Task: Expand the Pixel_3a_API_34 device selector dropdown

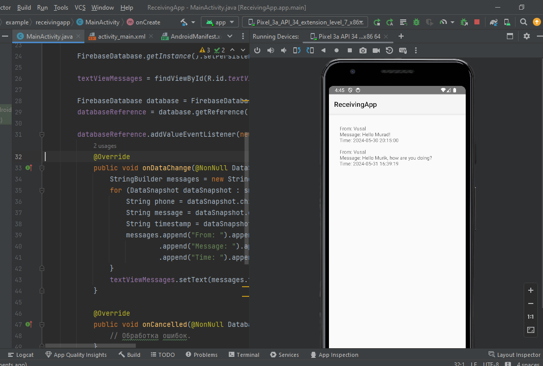Action: (306, 22)
